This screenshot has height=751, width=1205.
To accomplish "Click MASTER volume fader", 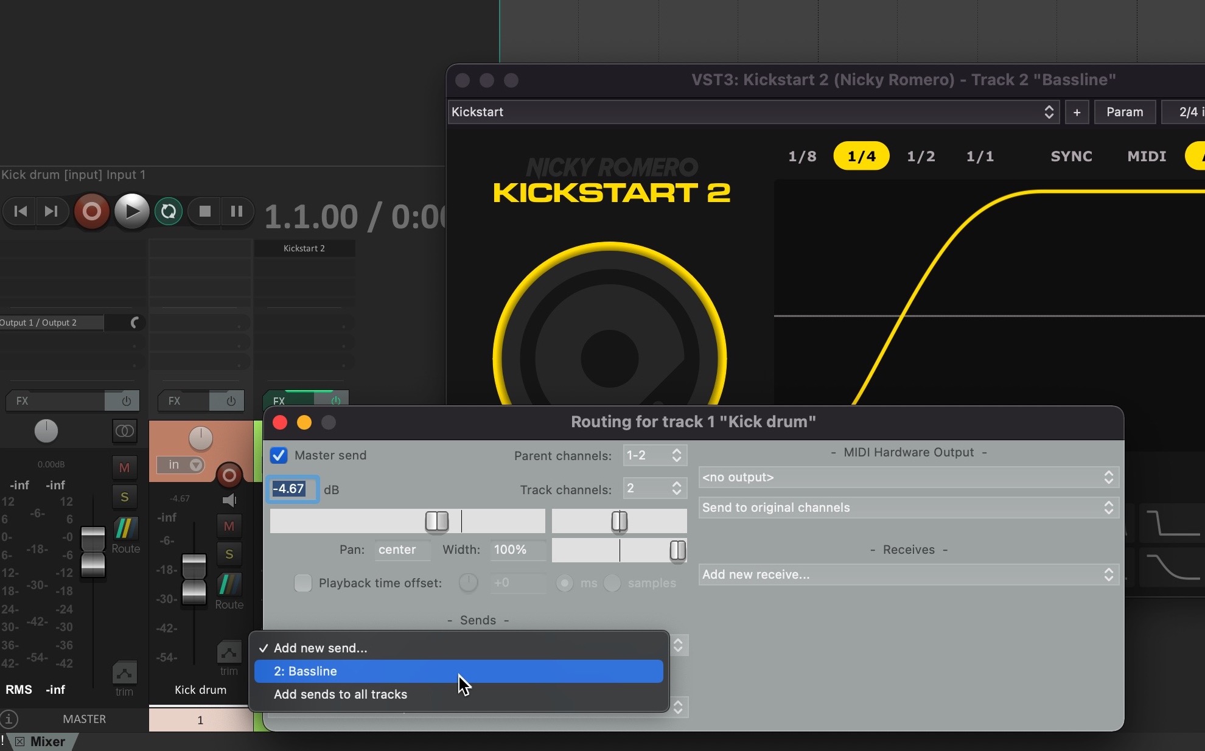I will 93,552.
